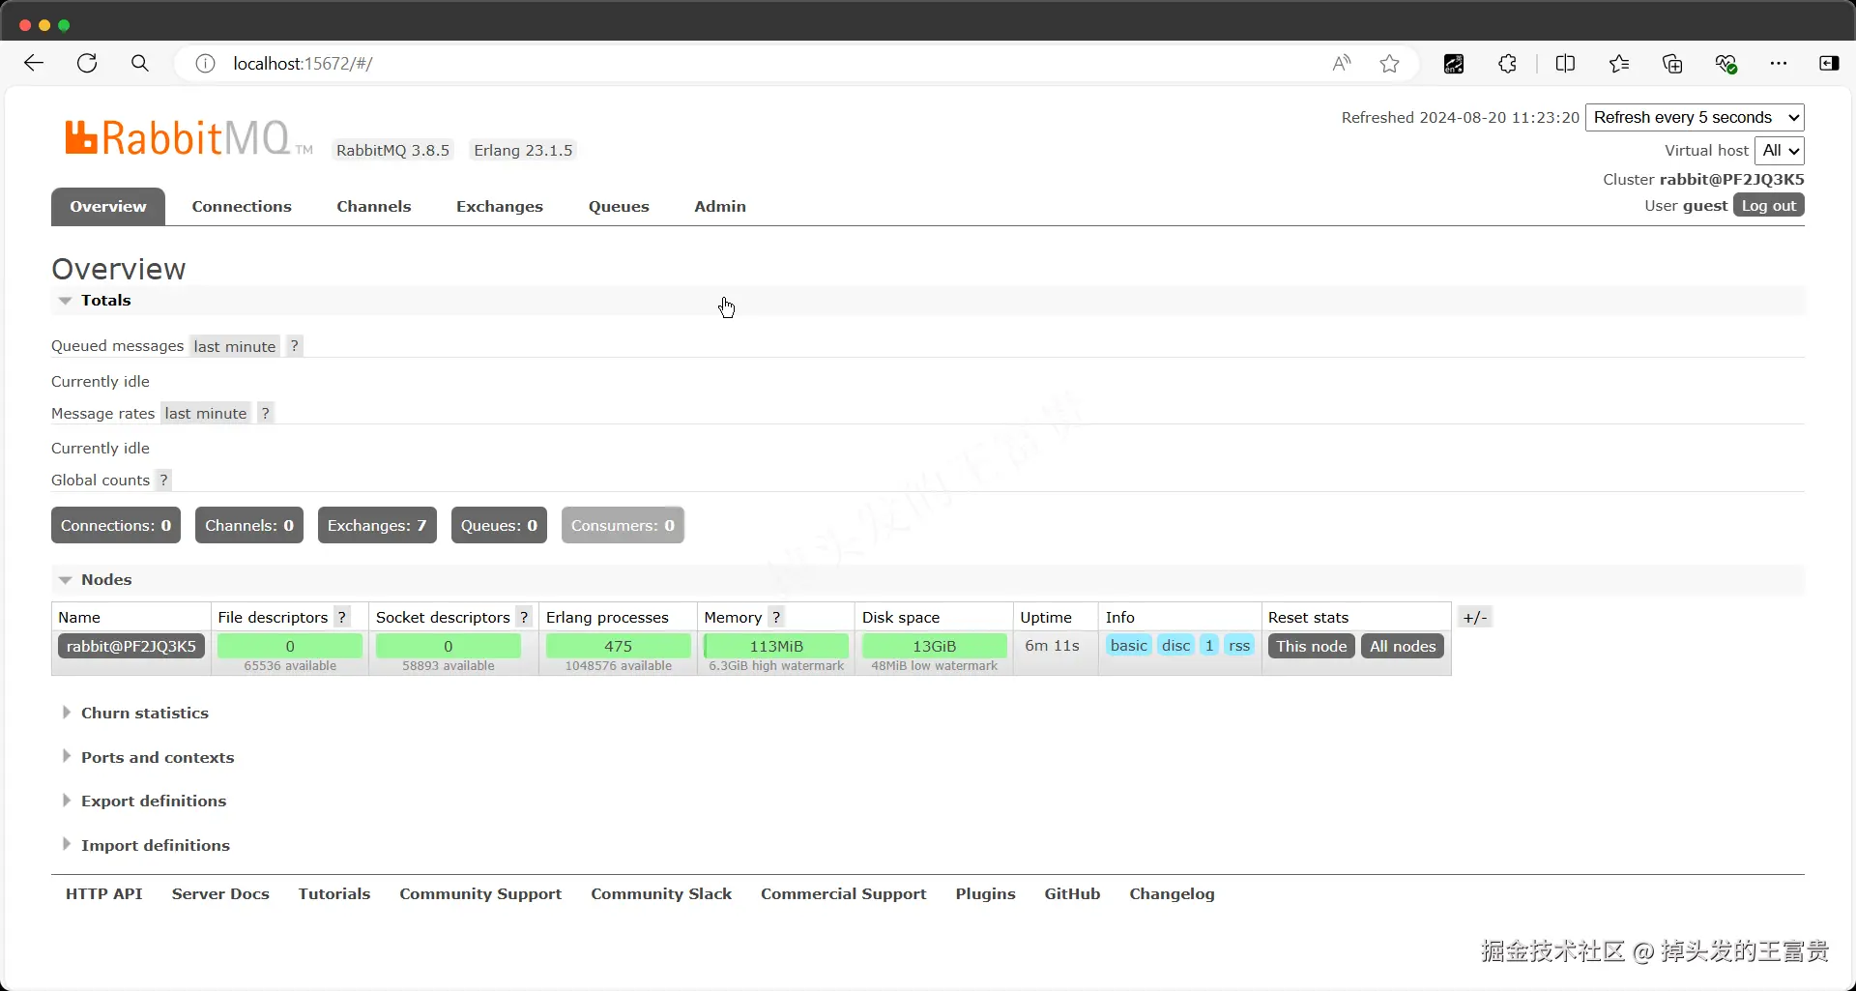
Task: Open Read Aloud in address bar
Action: pos(1342,64)
